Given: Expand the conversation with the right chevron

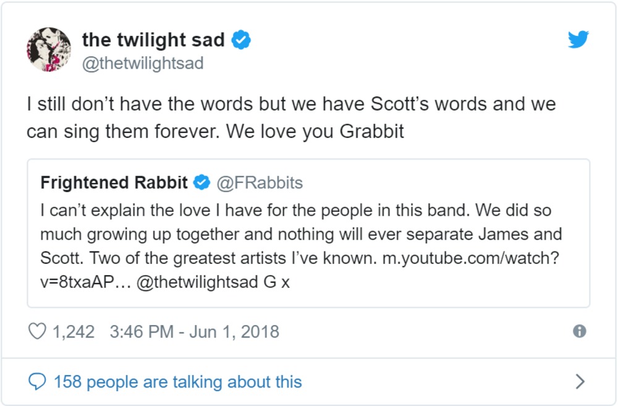Looking at the screenshot, I should pyautogui.click(x=580, y=382).
